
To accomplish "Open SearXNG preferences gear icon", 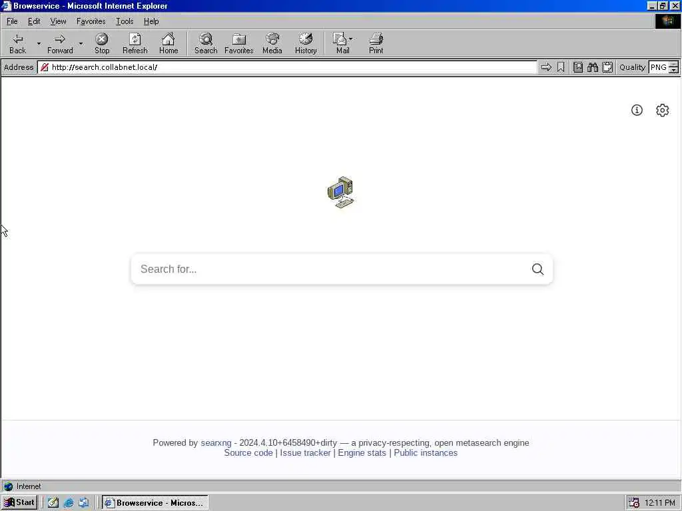I will tap(662, 110).
